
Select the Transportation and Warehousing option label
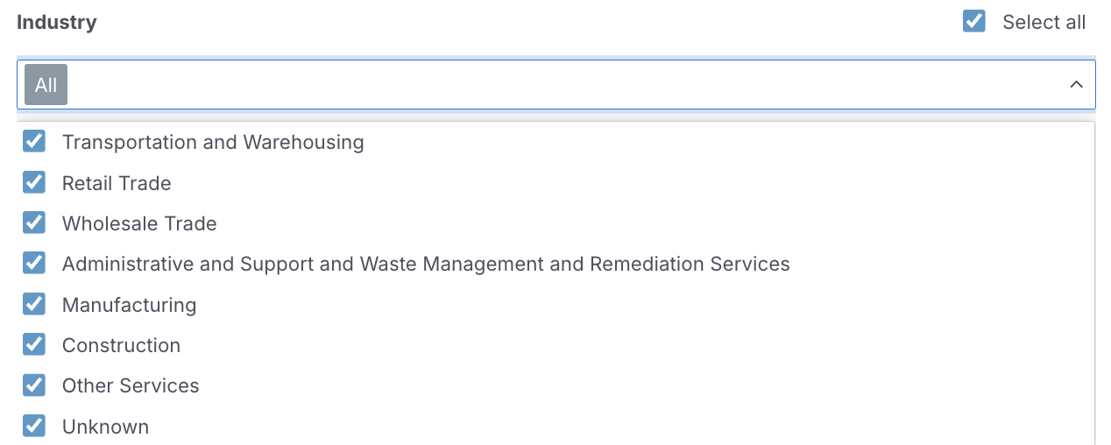pyautogui.click(x=213, y=142)
